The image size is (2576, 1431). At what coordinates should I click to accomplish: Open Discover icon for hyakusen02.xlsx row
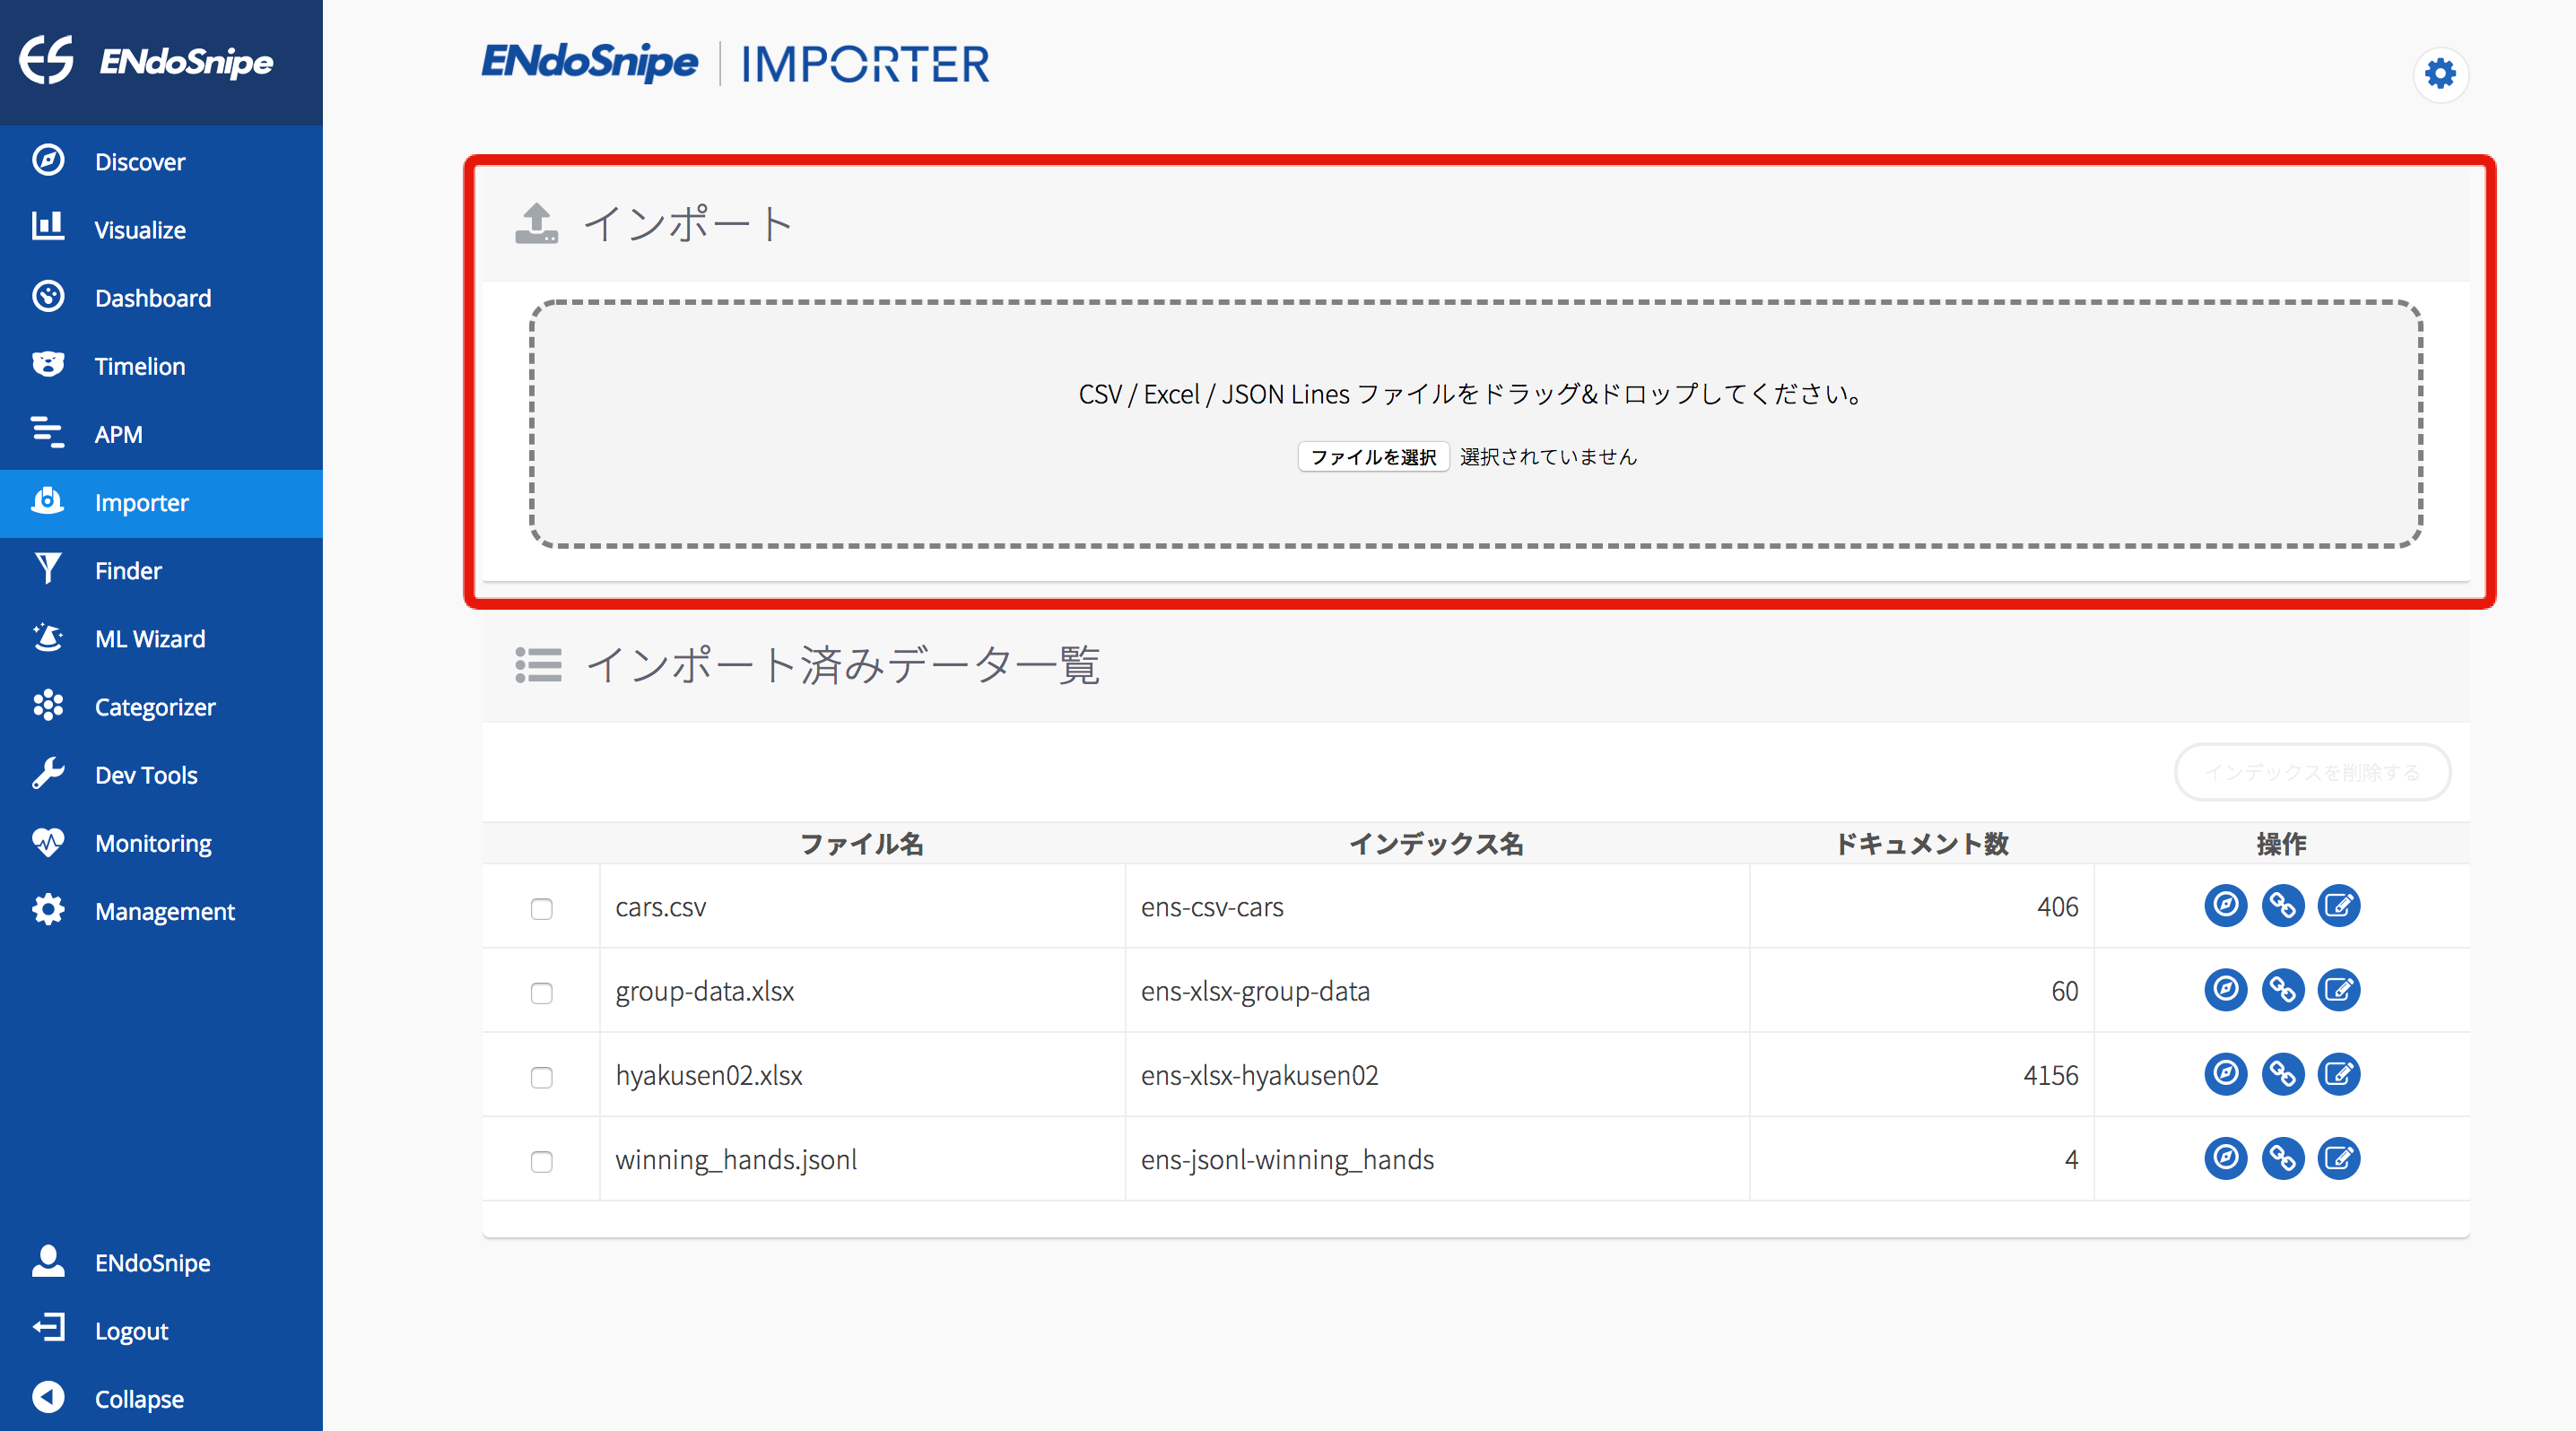pyautogui.click(x=2225, y=1073)
